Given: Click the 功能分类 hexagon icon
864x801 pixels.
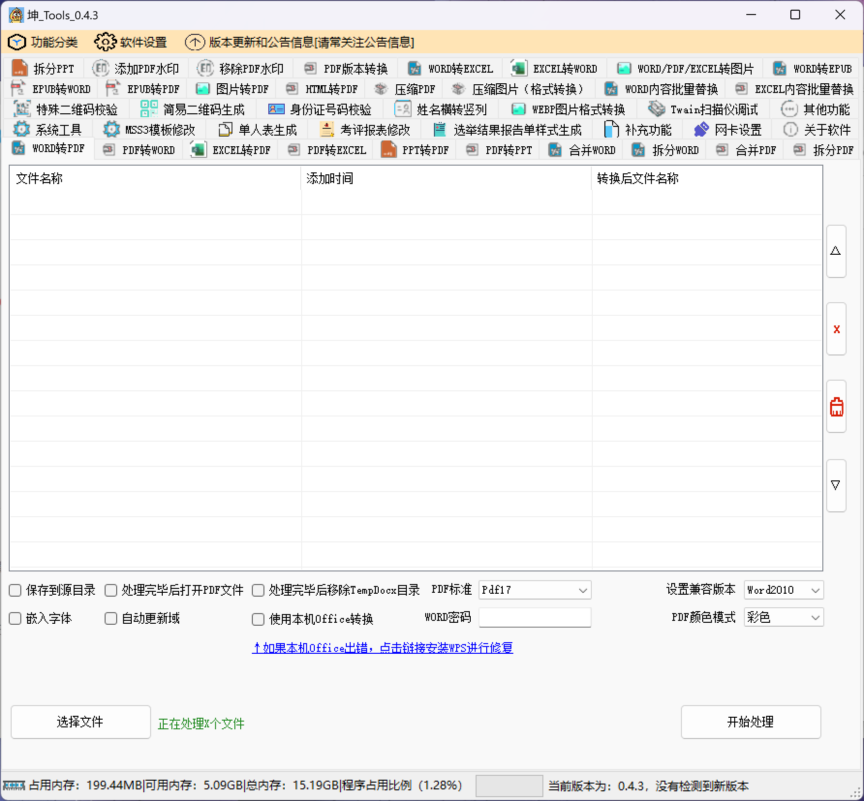Looking at the screenshot, I should click(x=17, y=43).
